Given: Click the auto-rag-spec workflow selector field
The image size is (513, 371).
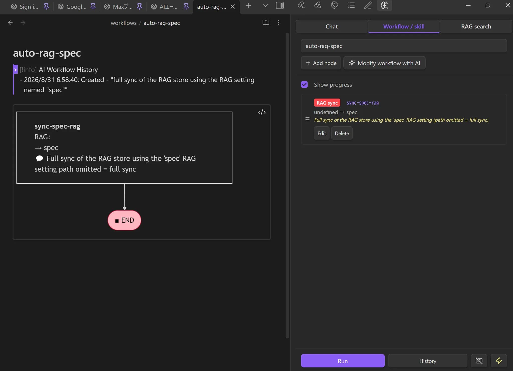Looking at the screenshot, I should pyautogui.click(x=404, y=46).
